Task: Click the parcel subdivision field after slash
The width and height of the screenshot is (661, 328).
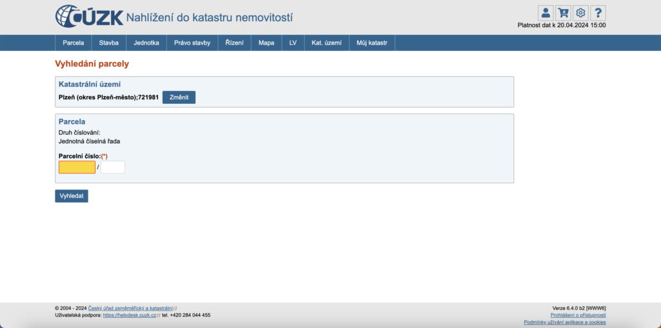Action: pos(112,168)
